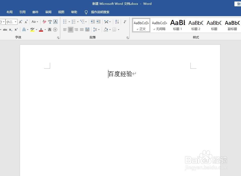241x176 pixels.
Task: Open the phonetic guide (wén) tool
Action: point(50,22)
